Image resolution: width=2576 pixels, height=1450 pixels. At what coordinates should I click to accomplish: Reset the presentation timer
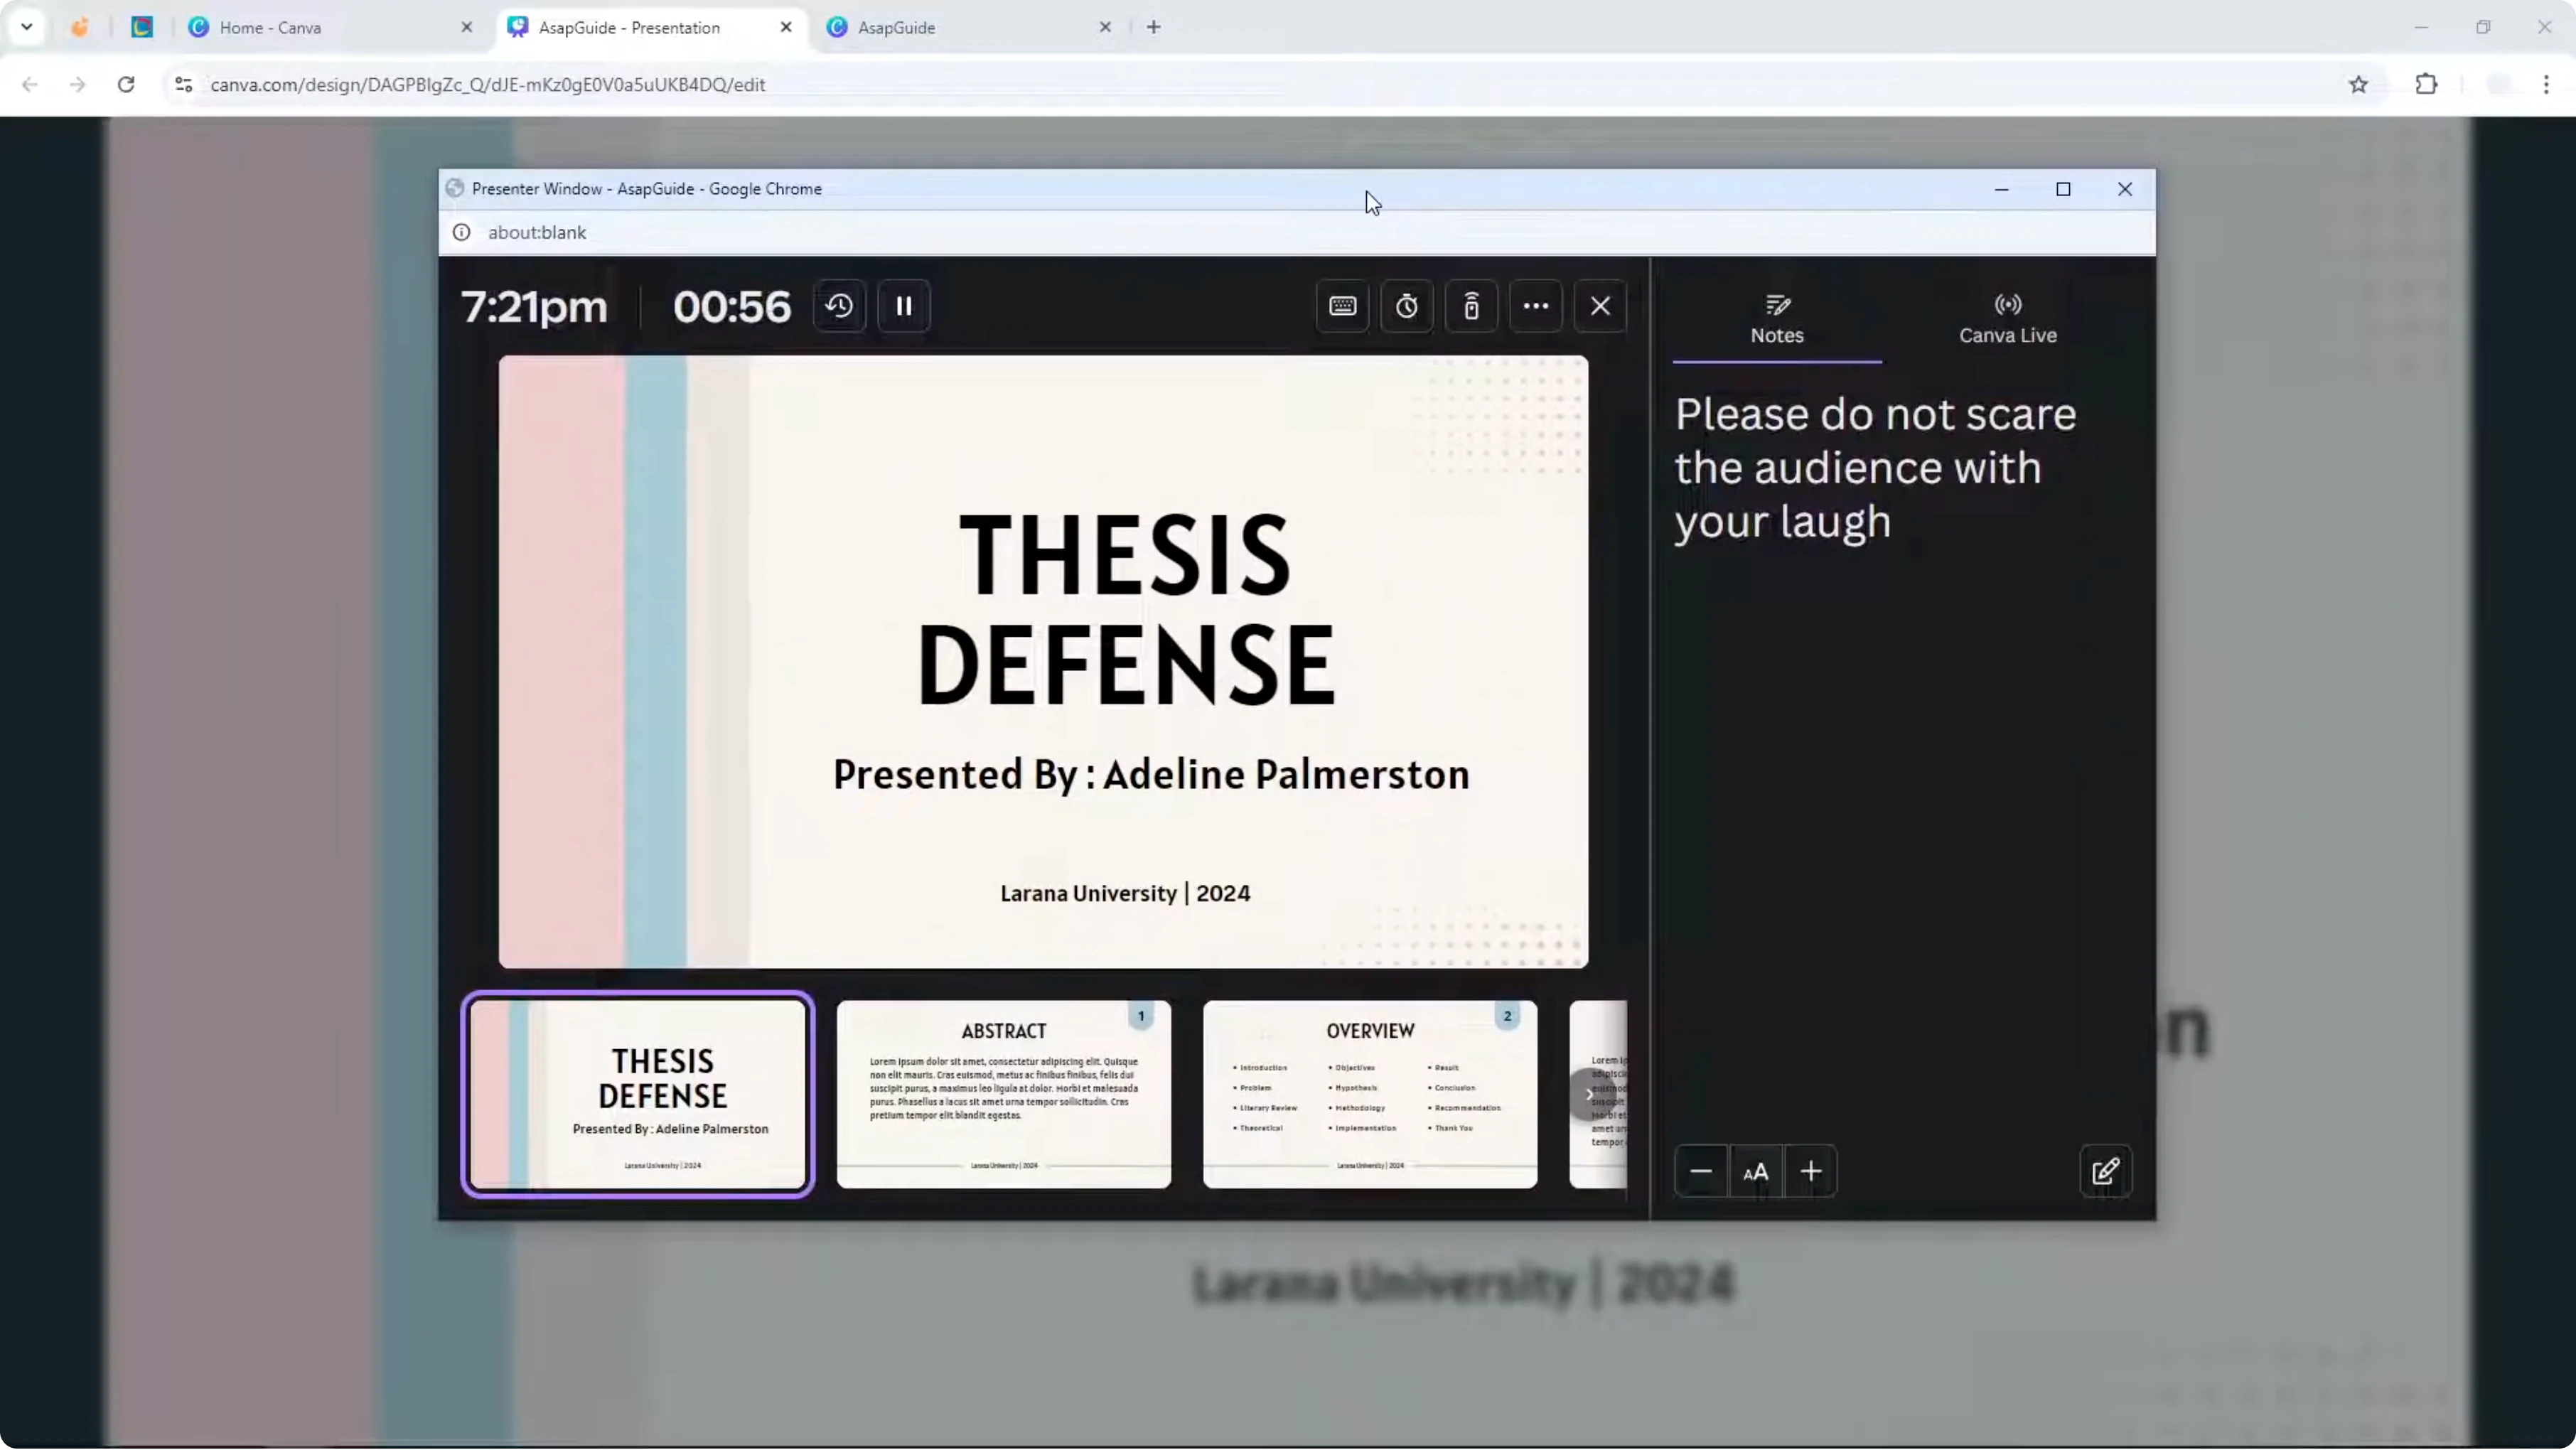839,306
